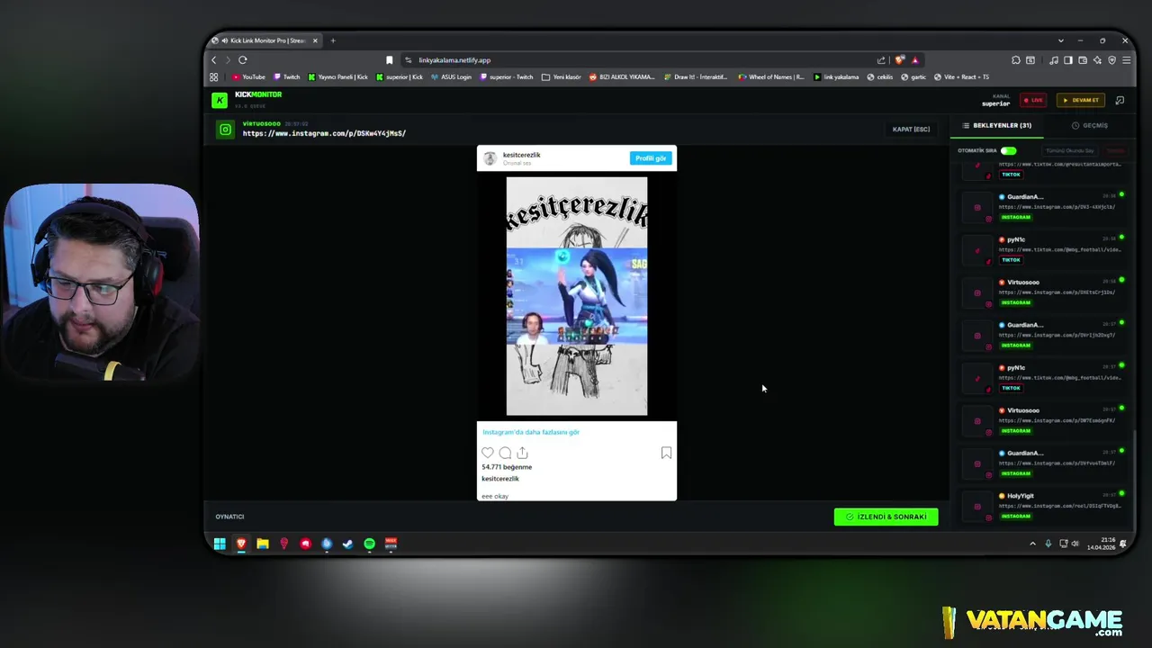
Task: Open the Instagram'da daha fazlasını gör link
Action: pos(531,432)
